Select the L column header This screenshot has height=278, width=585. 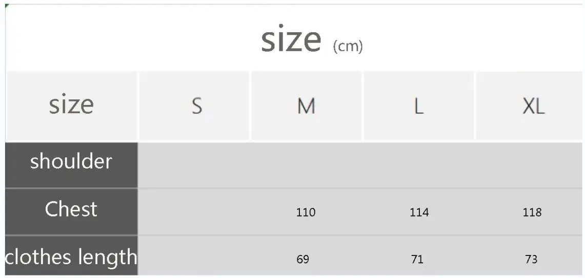tap(418, 106)
